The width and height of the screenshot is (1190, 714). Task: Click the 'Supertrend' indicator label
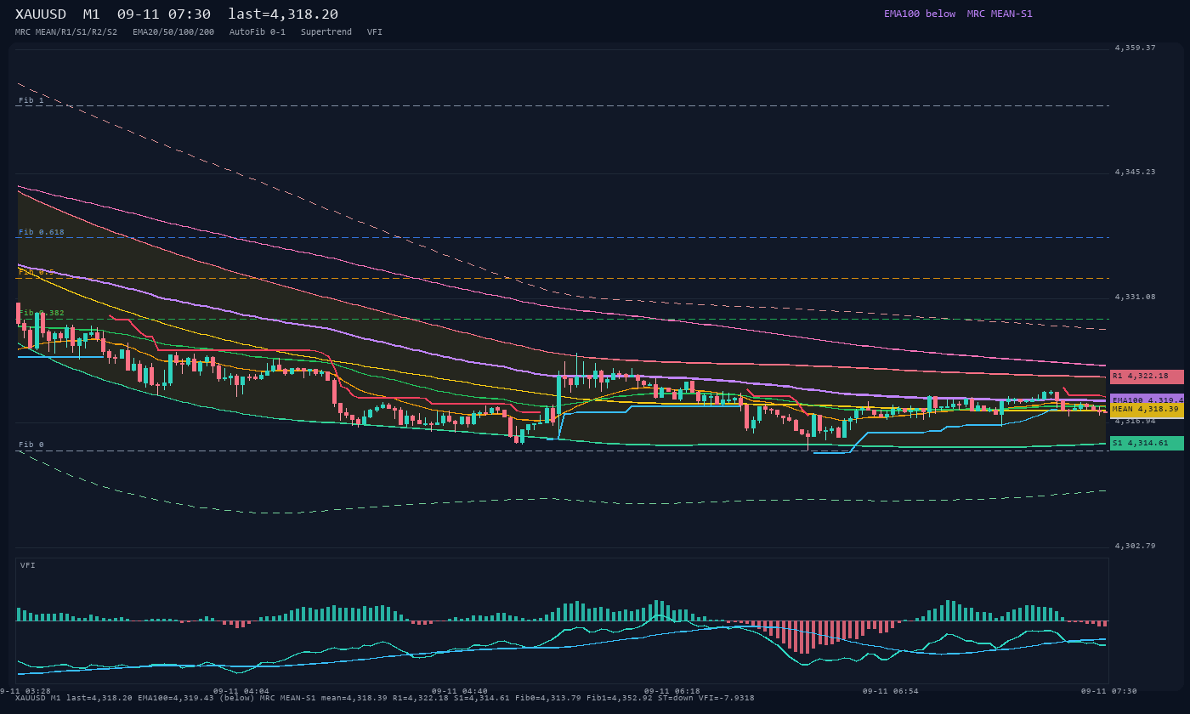point(326,31)
